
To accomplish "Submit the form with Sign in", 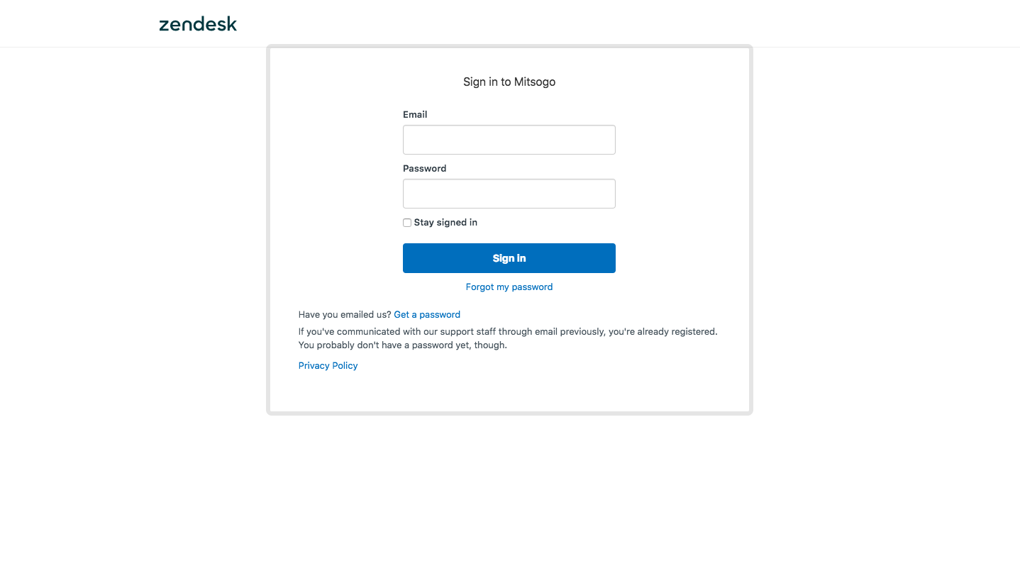I will pos(509,258).
